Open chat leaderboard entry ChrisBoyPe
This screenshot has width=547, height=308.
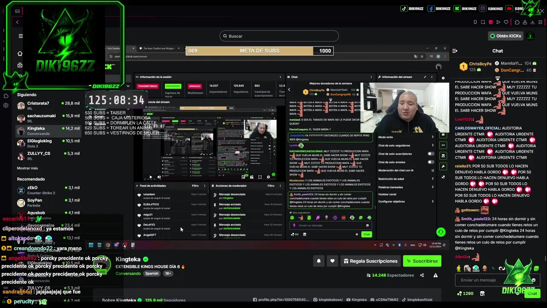click(x=476, y=66)
